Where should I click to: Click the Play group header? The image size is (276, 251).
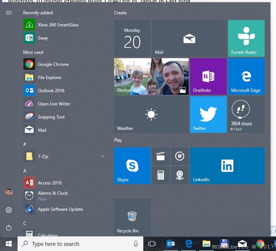(118, 140)
